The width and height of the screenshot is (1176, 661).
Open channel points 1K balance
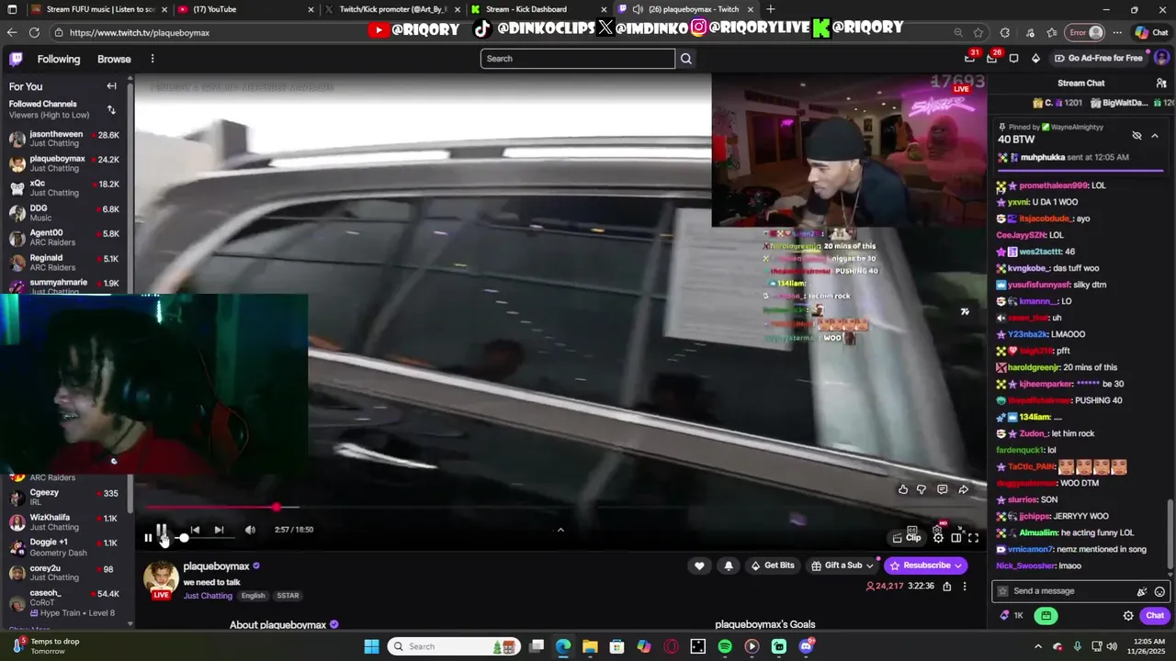point(1012,615)
